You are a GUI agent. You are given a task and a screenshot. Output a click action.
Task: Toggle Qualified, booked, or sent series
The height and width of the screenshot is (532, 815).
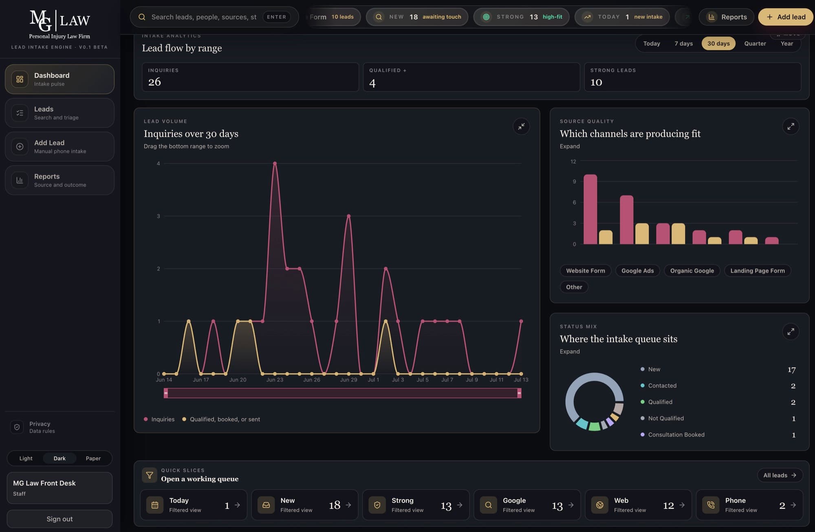pos(221,419)
